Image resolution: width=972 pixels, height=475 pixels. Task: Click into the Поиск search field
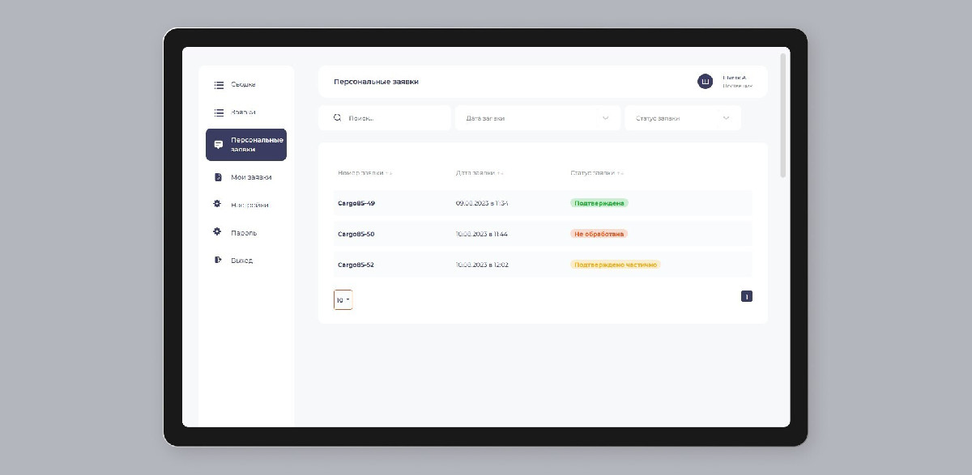(x=385, y=118)
